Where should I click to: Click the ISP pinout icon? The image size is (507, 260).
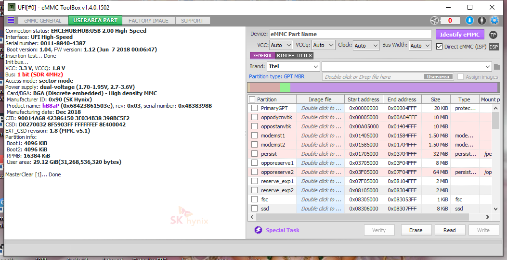coord(494,47)
